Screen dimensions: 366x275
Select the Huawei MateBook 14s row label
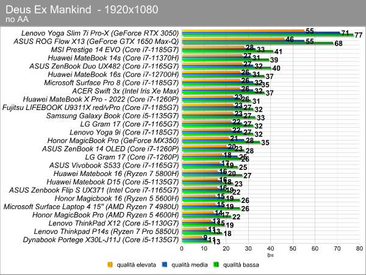(x=113, y=58)
